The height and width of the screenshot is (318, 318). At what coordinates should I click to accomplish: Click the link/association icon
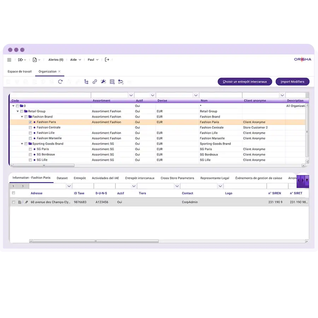[x=94, y=81]
